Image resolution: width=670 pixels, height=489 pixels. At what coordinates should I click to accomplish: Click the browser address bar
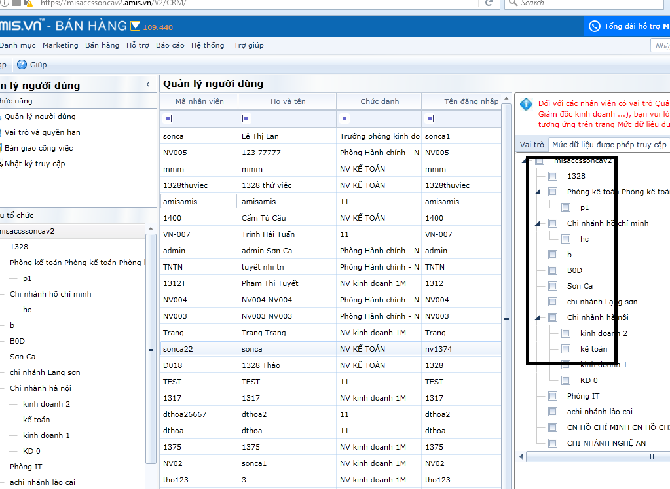pyautogui.click(x=256, y=3)
